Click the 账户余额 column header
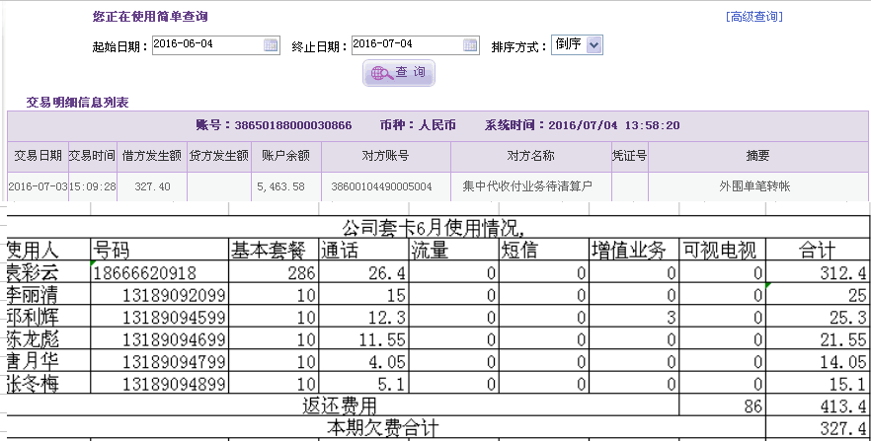The image size is (871, 441). pyautogui.click(x=286, y=156)
